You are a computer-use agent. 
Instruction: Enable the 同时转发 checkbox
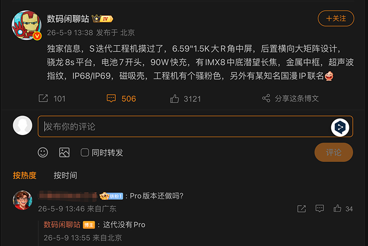click(85, 153)
